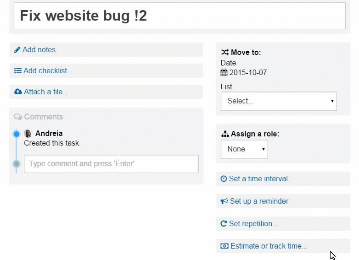
Task: Click the grey timeline dot beside comment box
Action: (17, 164)
